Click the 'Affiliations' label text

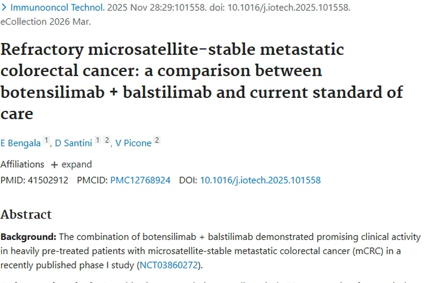(x=22, y=165)
